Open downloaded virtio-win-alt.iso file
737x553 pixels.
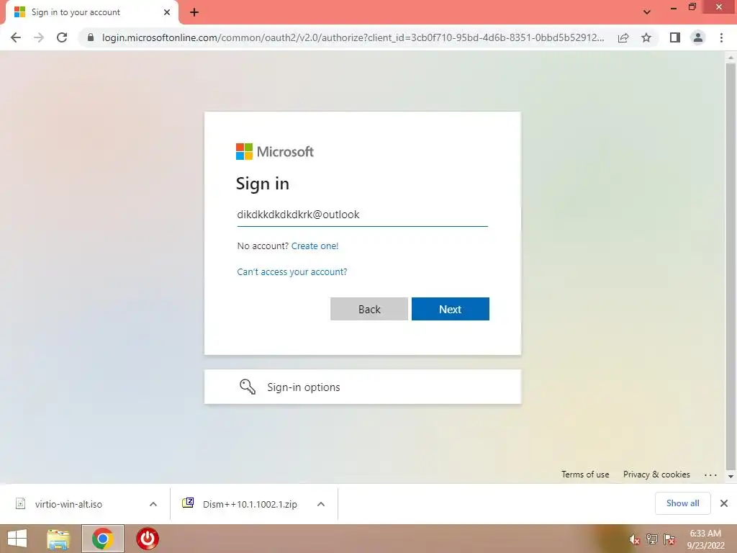coord(68,504)
